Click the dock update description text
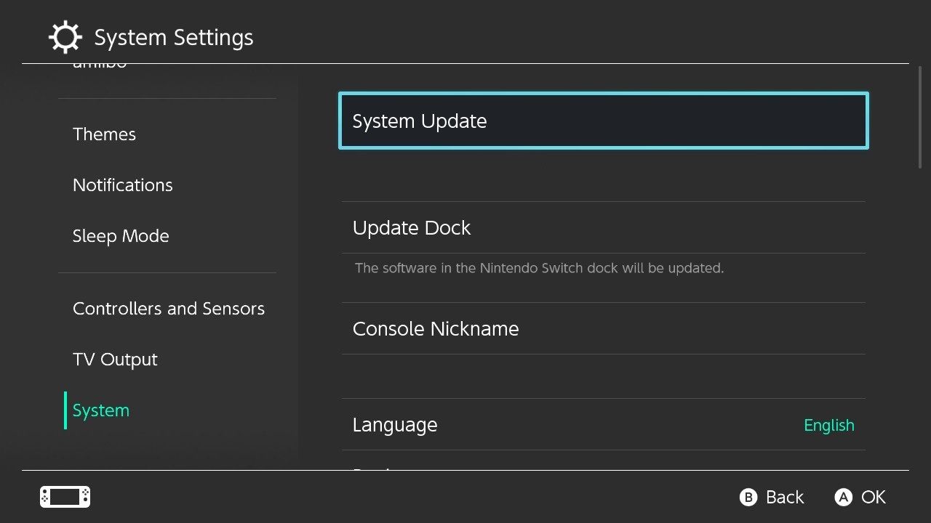The width and height of the screenshot is (931, 523). pos(538,268)
